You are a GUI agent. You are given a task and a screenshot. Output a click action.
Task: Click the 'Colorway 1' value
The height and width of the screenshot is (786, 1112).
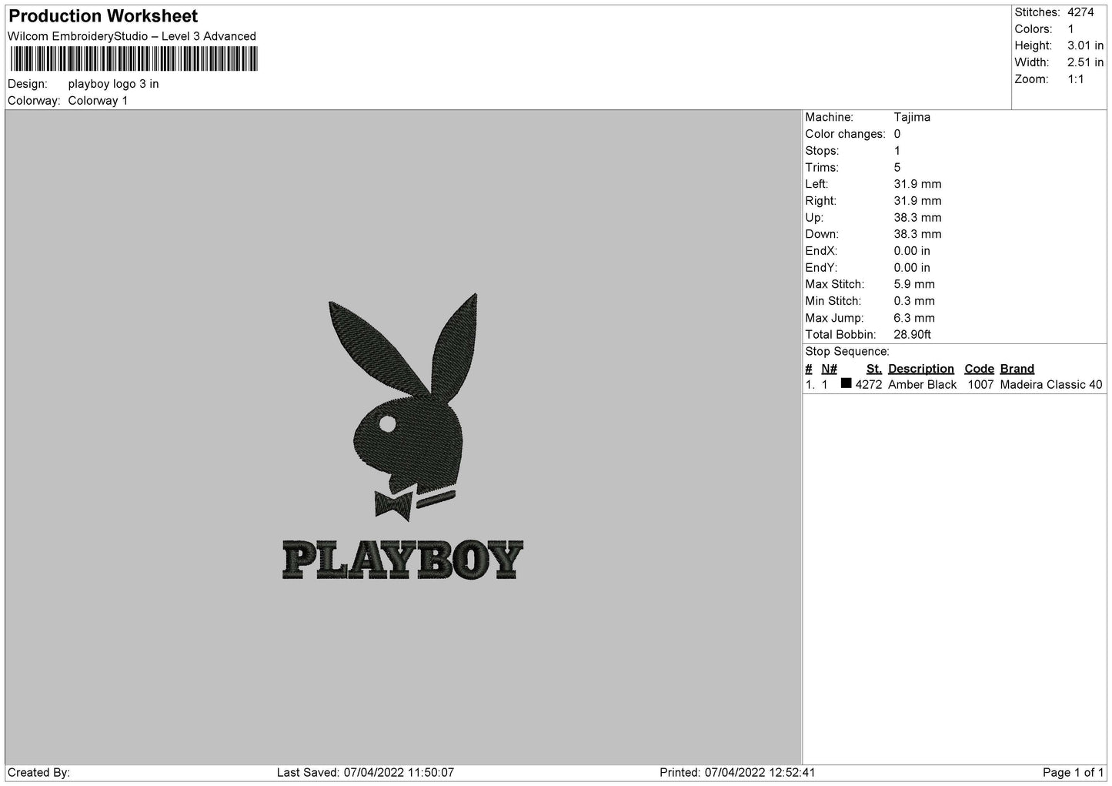[99, 101]
